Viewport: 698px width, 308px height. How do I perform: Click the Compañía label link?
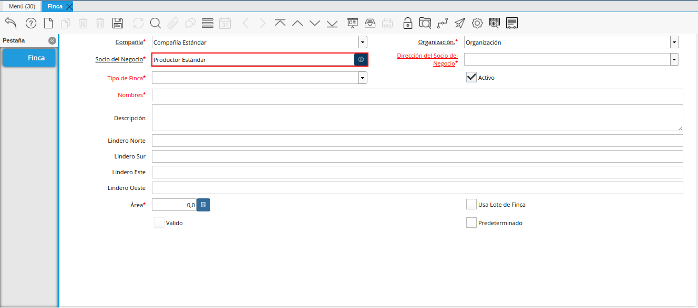point(129,41)
